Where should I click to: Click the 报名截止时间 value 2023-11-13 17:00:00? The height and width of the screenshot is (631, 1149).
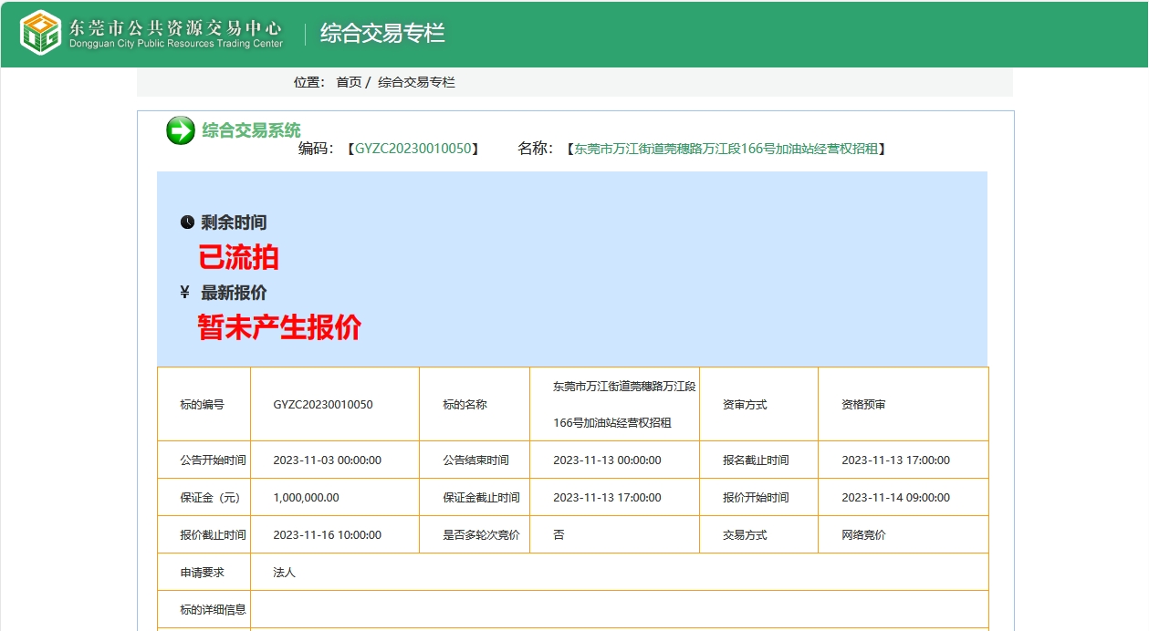point(895,460)
